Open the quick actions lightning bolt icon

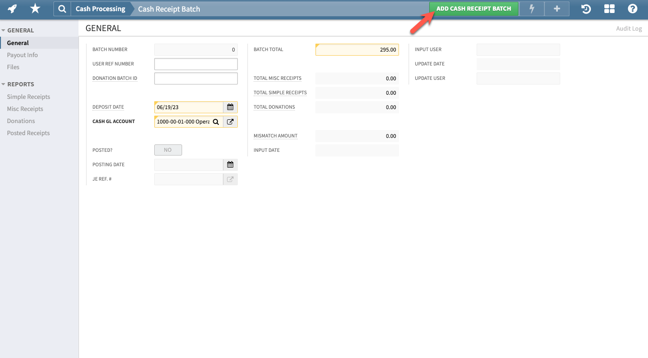pos(531,8)
